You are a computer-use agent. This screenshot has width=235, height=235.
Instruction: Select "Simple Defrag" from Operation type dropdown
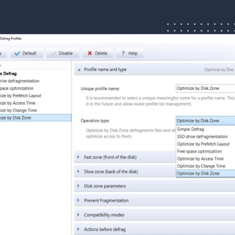(x=191, y=129)
